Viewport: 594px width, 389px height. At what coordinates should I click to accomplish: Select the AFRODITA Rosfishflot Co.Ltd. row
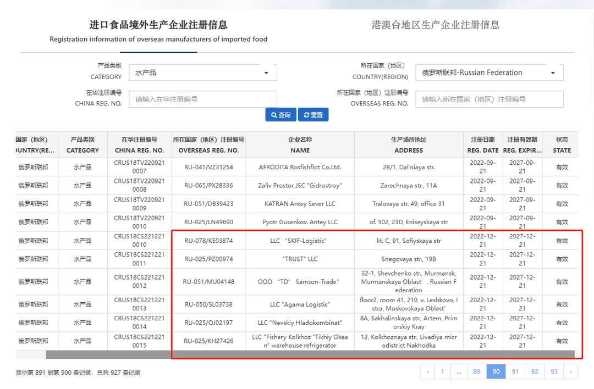300,167
